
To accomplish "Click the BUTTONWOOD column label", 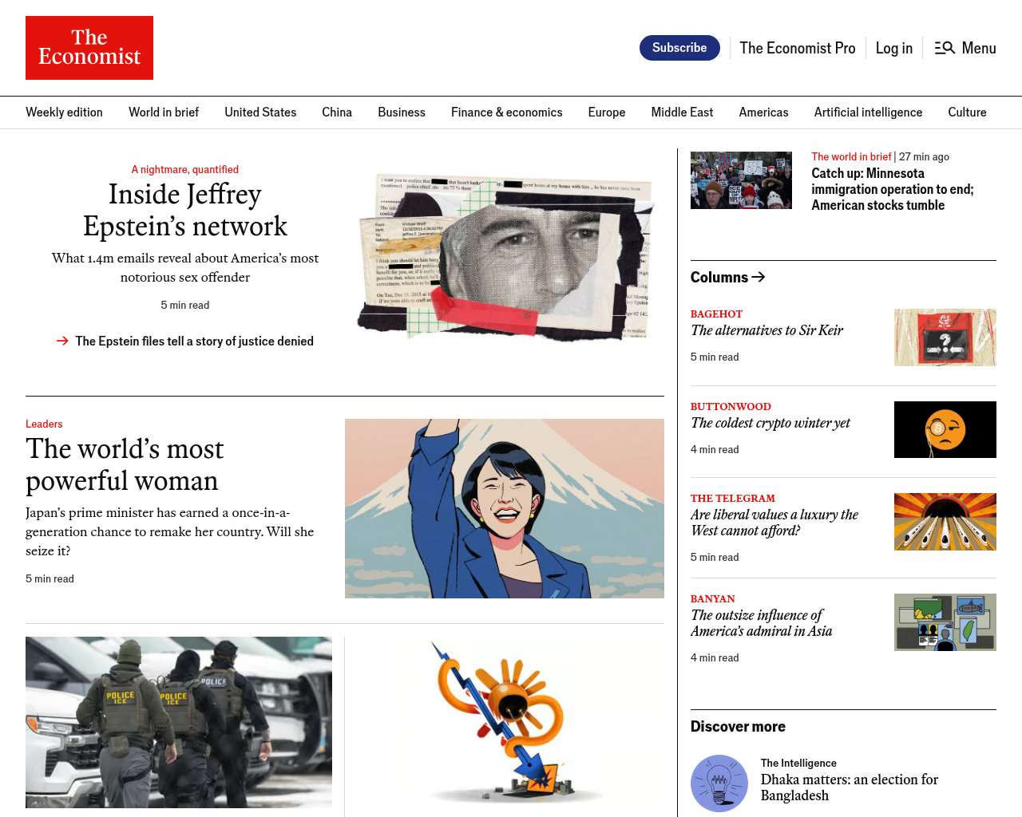I will coord(731,407).
